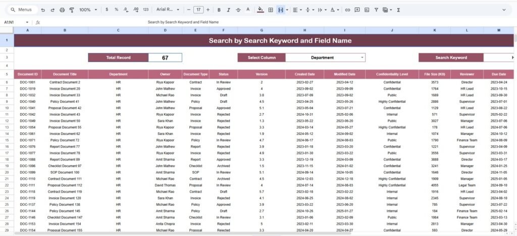Click the Created Date header cell
The width and height of the screenshot is (517, 236).
[304, 74]
